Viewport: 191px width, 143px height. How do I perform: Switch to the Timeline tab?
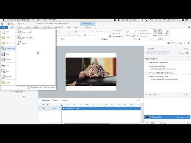click(46, 100)
